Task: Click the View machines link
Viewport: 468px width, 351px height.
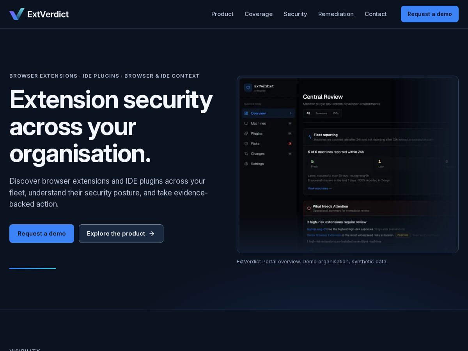Action: point(320,188)
